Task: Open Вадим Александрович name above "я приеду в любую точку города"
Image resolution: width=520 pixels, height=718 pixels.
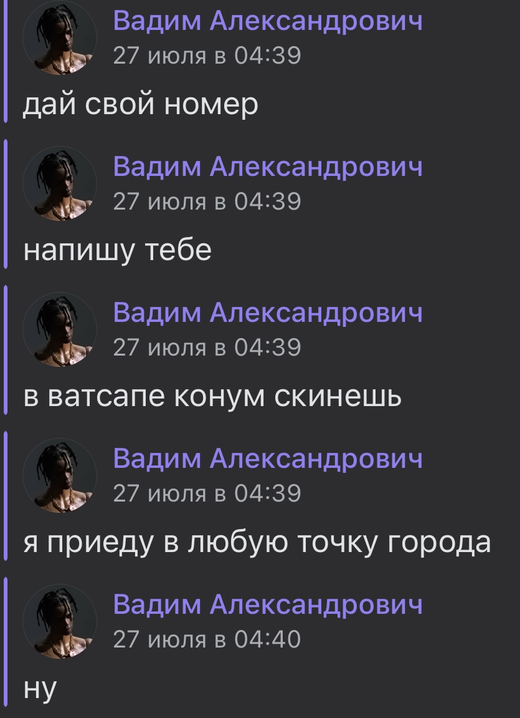Action: (268, 458)
